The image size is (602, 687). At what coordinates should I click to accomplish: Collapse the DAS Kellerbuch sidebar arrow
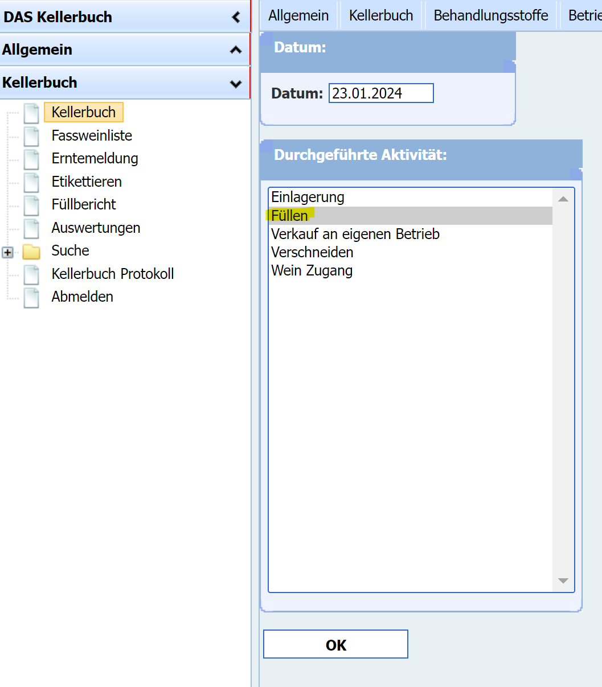click(236, 17)
